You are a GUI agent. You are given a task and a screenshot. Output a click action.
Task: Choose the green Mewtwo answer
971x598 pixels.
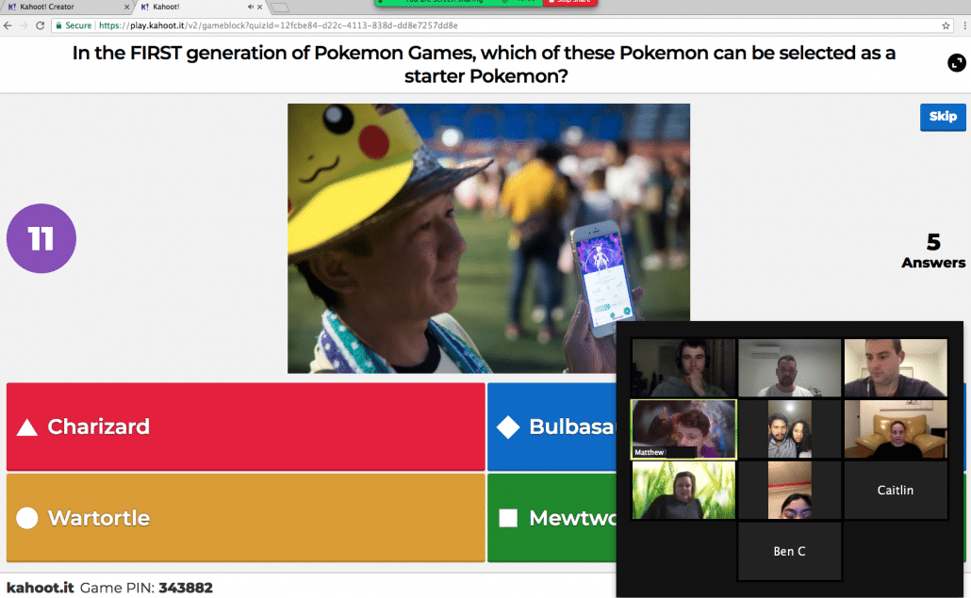click(551, 518)
